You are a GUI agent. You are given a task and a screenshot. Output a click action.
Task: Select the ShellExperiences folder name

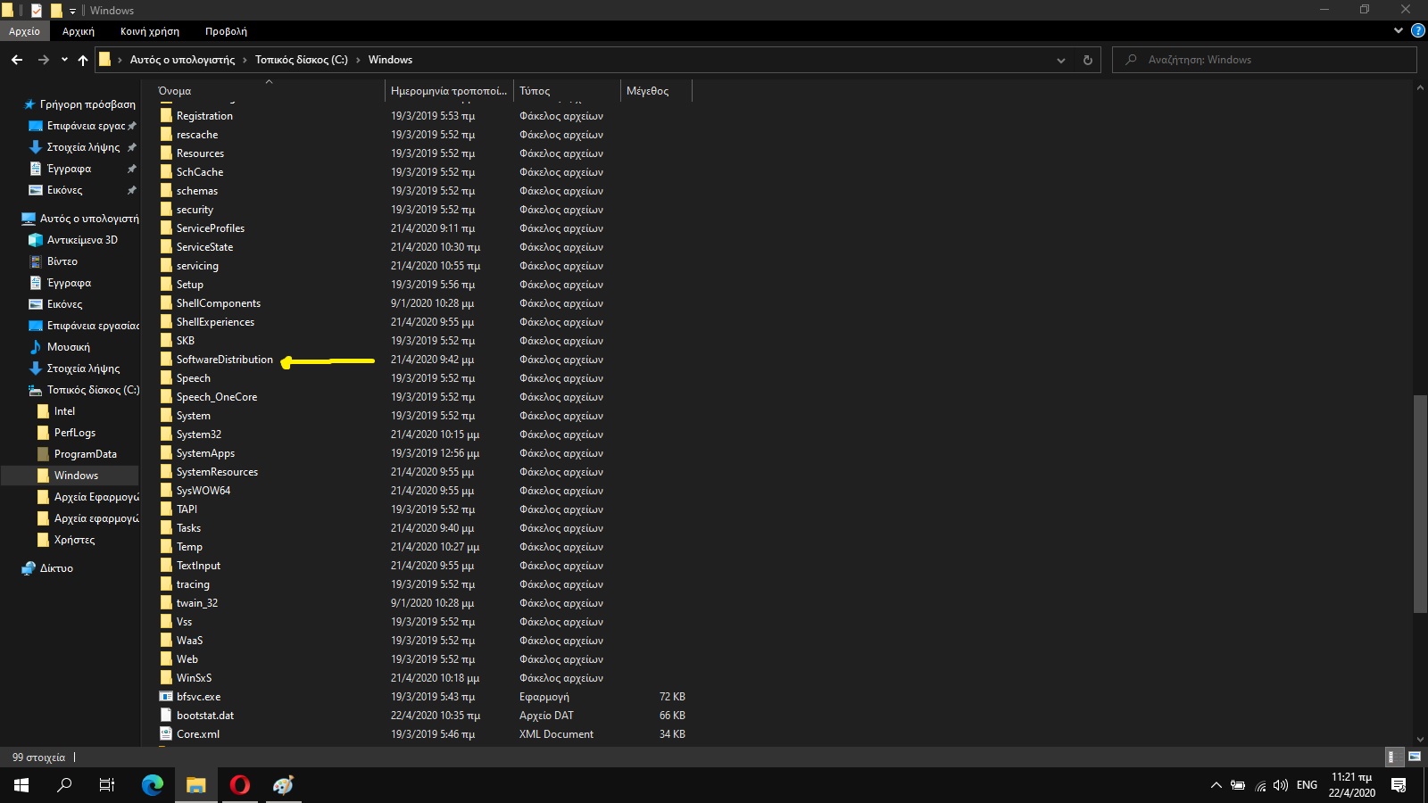click(x=215, y=322)
